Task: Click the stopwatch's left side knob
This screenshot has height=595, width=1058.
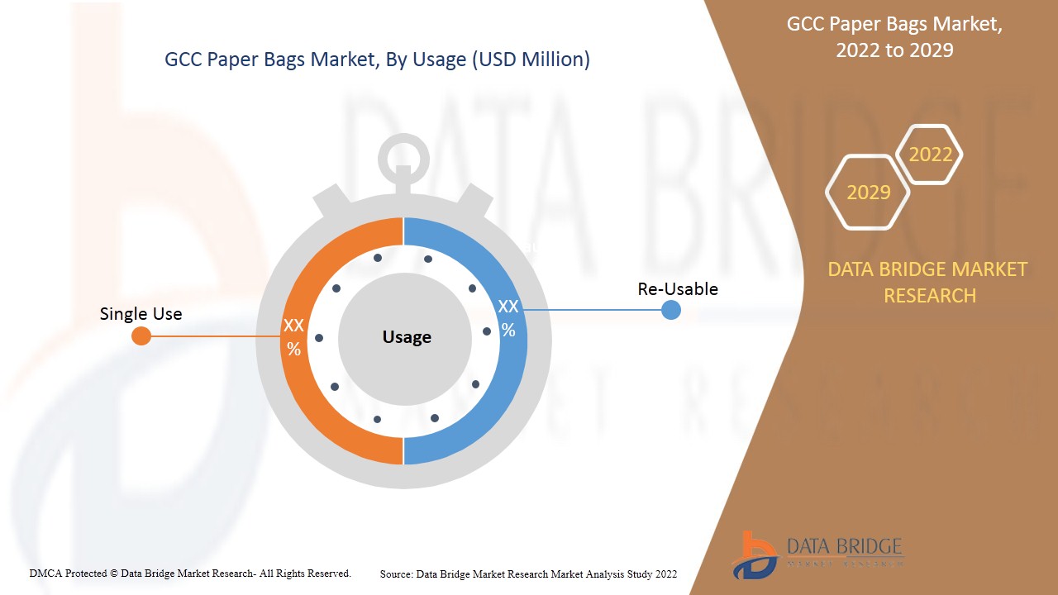Action: click(x=331, y=201)
